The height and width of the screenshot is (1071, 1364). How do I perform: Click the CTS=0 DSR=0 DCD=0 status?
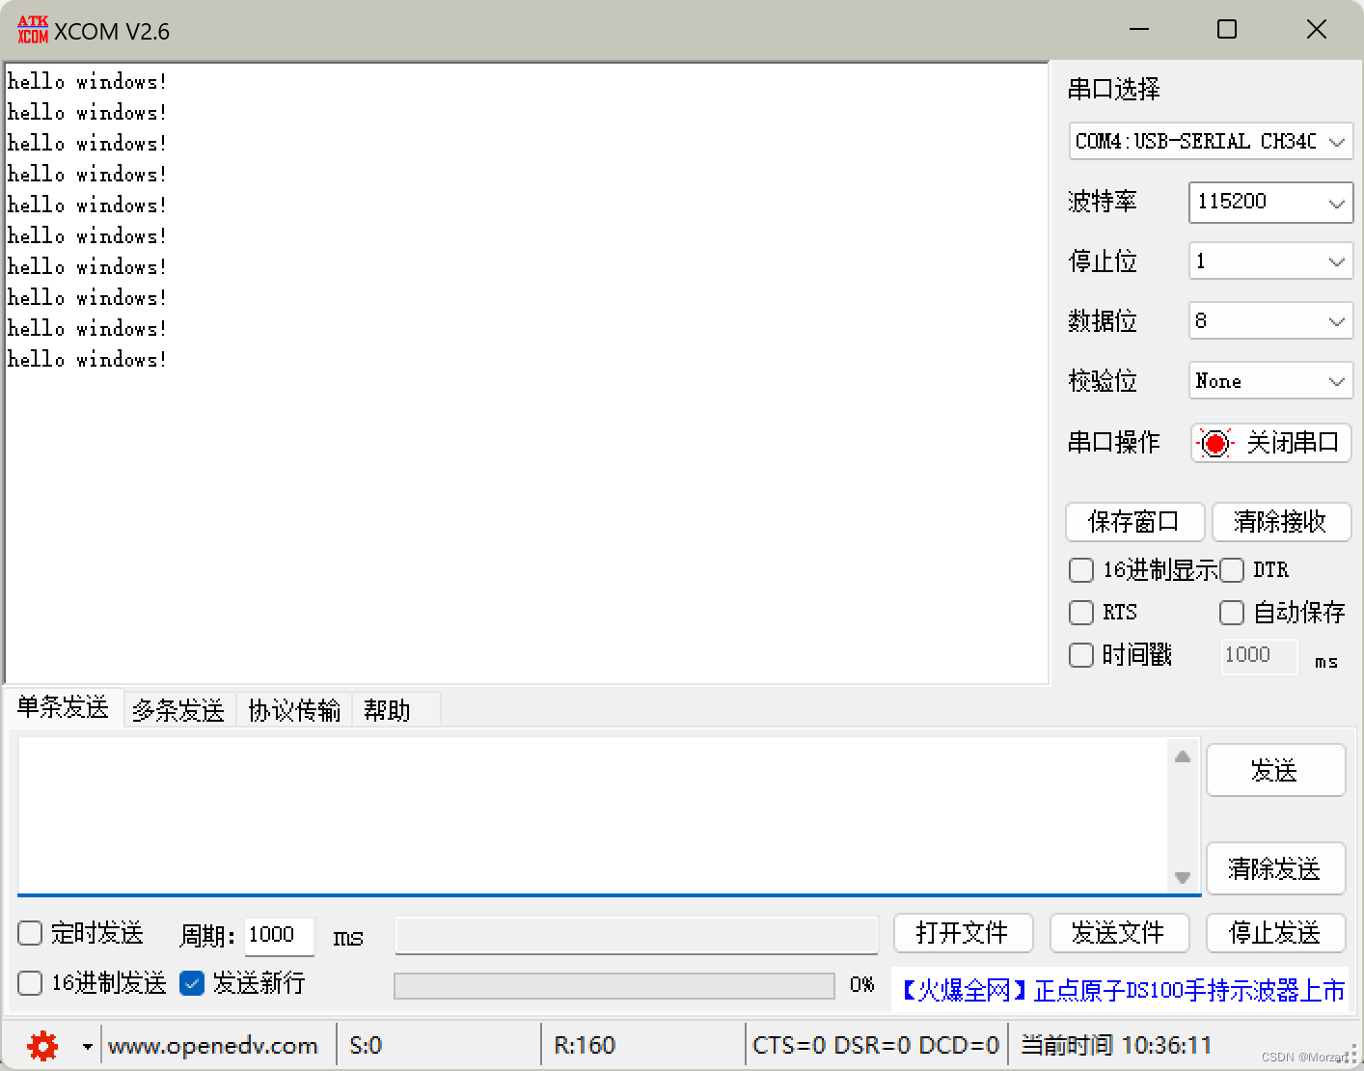tap(876, 1046)
